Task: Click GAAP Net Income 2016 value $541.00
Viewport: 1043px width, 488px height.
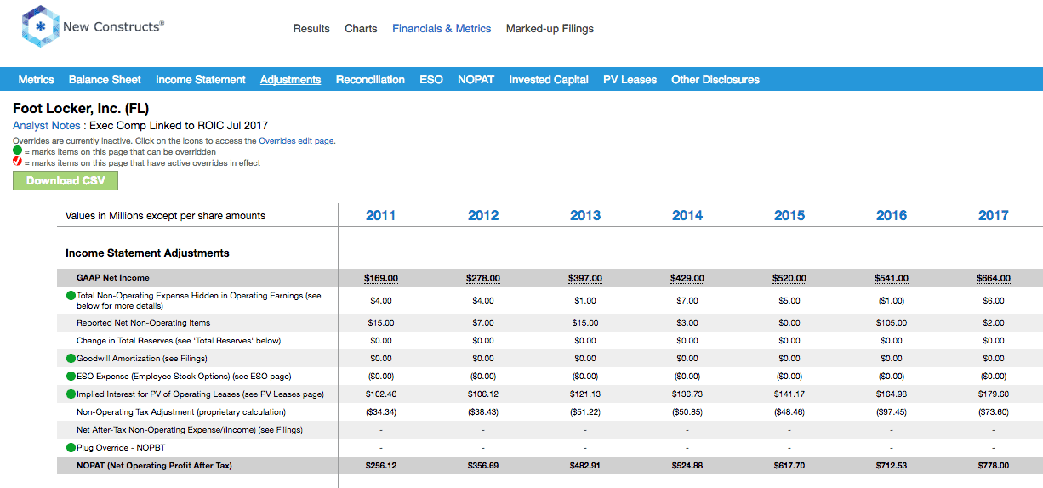Action: (892, 278)
